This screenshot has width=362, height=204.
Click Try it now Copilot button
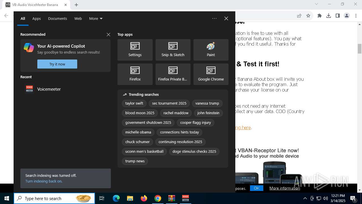pyautogui.click(x=57, y=64)
